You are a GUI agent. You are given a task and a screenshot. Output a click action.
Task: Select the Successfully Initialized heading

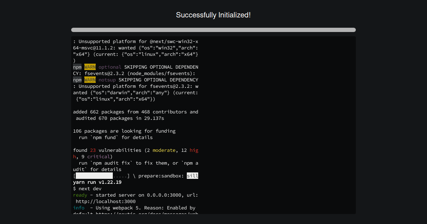coord(213,15)
